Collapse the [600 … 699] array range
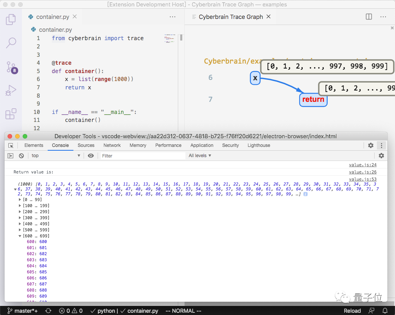The image size is (395, 315). pyautogui.click(x=20, y=236)
